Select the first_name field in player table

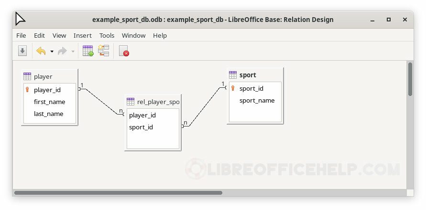tap(49, 102)
